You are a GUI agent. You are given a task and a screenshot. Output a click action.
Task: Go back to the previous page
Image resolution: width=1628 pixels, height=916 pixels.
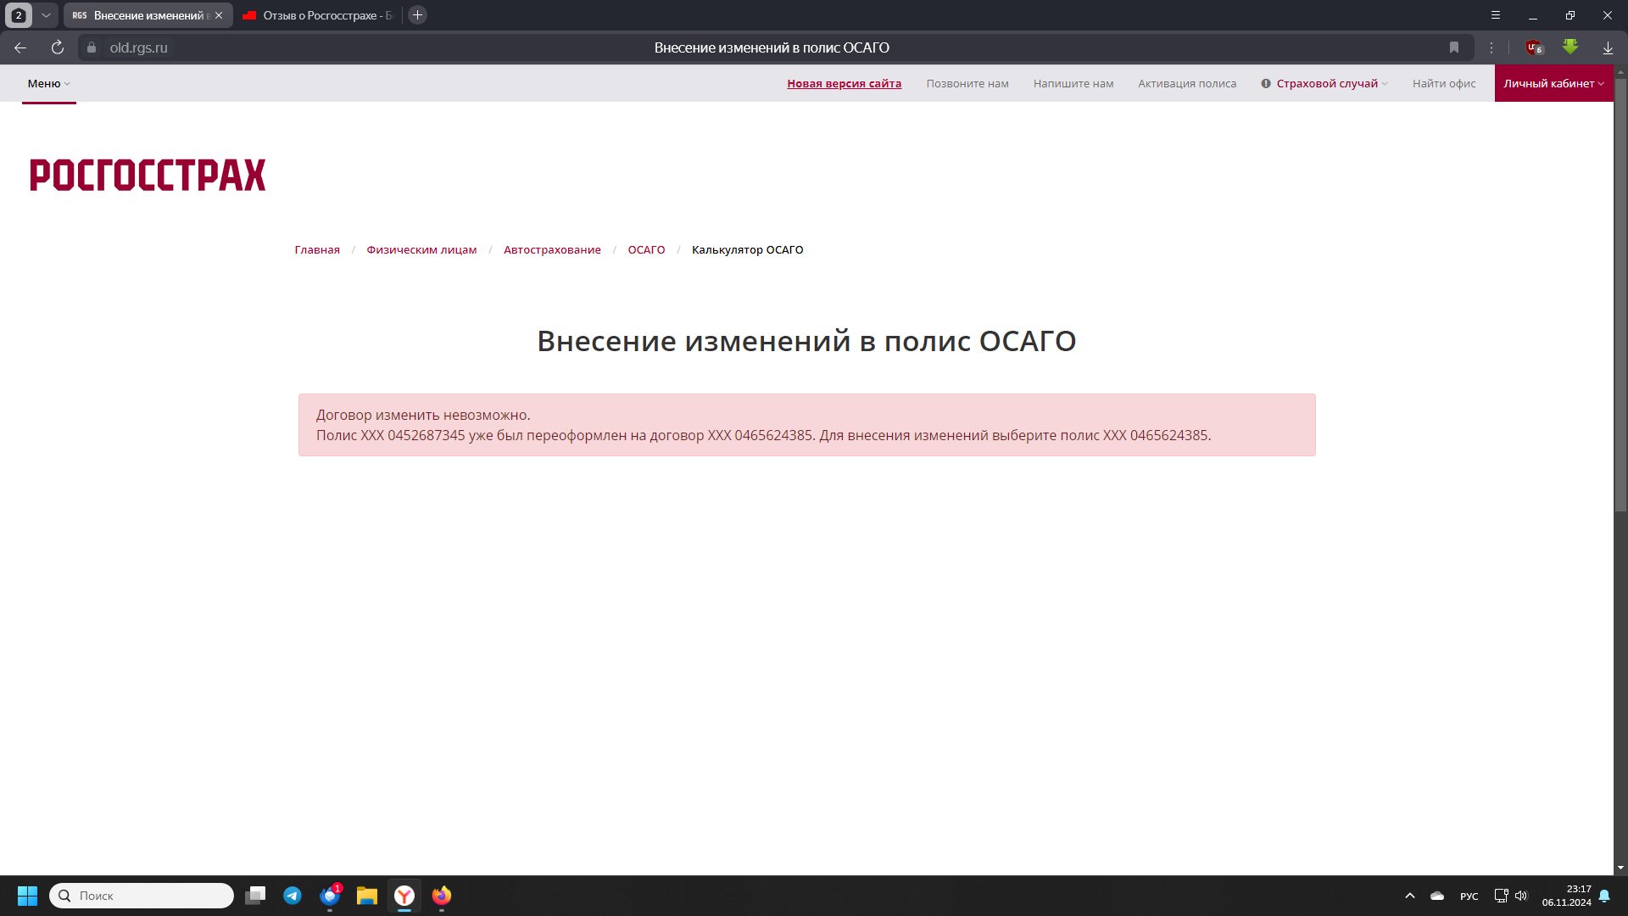20,48
